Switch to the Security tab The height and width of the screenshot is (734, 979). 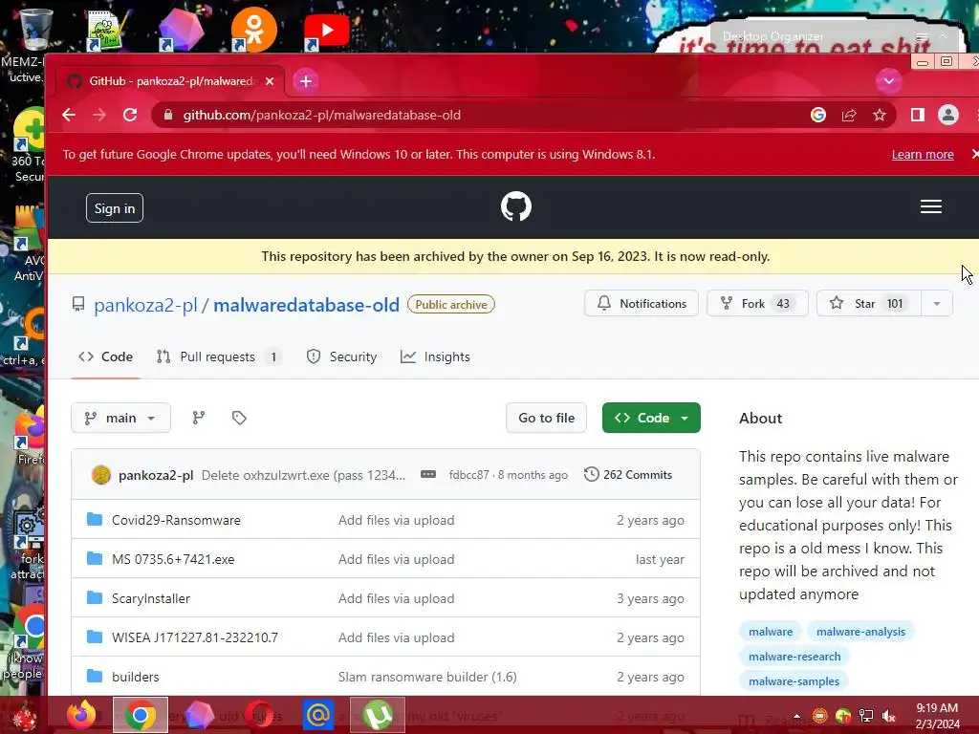[x=341, y=357]
